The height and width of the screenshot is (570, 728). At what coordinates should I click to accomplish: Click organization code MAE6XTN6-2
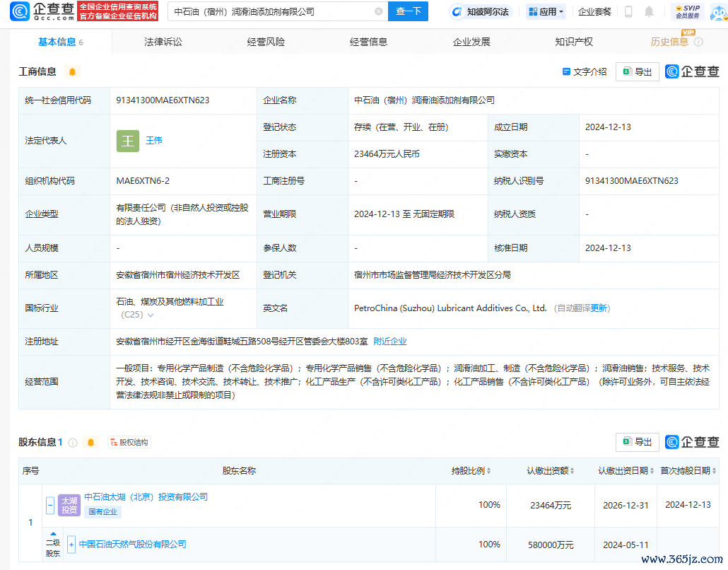[x=143, y=181]
